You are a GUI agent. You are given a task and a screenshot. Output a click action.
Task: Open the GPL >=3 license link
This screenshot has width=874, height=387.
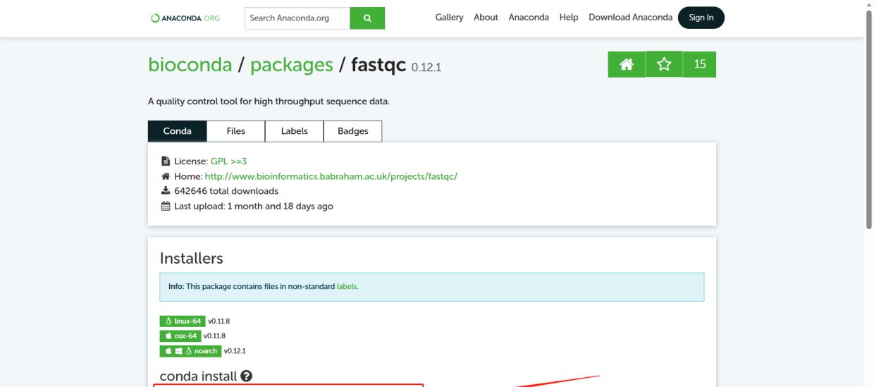[228, 161]
